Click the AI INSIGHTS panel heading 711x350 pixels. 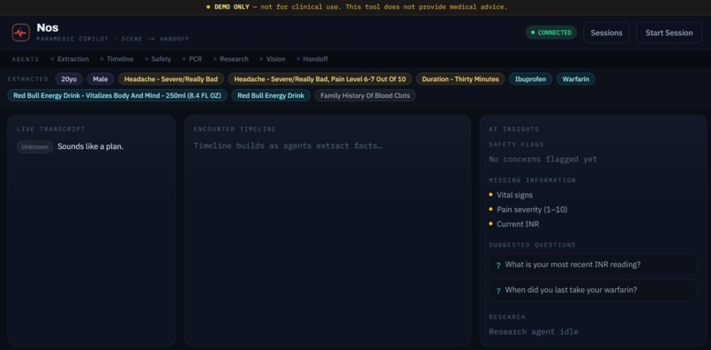(513, 130)
